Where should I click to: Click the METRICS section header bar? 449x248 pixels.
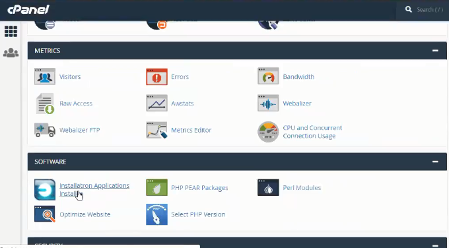pyautogui.click(x=237, y=51)
